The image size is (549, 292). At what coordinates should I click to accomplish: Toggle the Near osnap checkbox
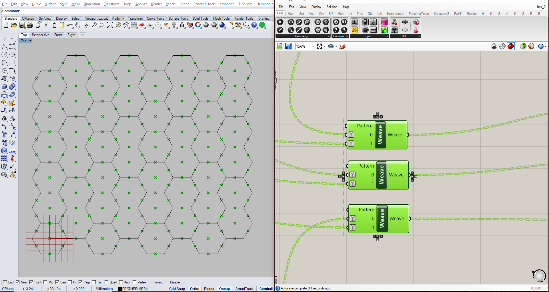click(x=18, y=282)
